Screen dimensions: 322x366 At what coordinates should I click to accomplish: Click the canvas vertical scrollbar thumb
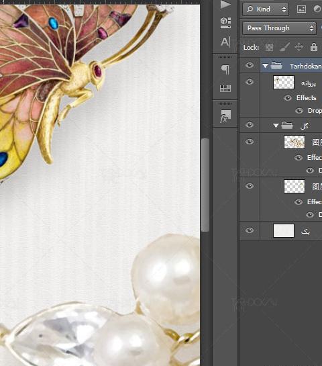click(205, 185)
